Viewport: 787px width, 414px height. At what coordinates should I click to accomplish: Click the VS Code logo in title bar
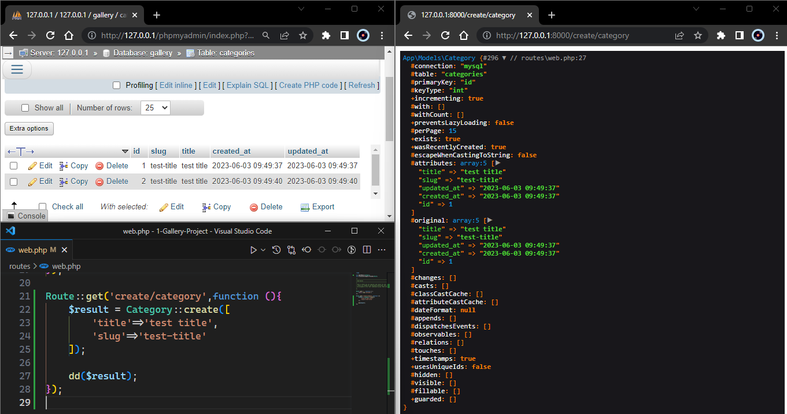coord(10,231)
